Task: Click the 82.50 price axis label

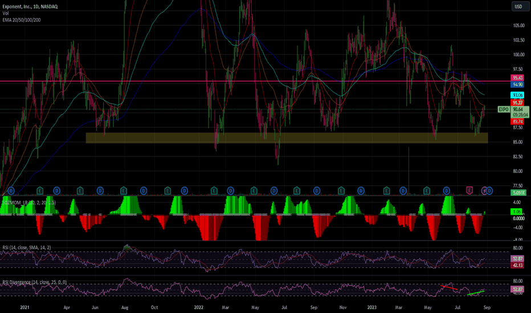Action: pyautogui.click(x=518, y=156)
